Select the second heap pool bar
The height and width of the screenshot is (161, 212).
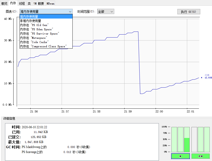point(180,139)
